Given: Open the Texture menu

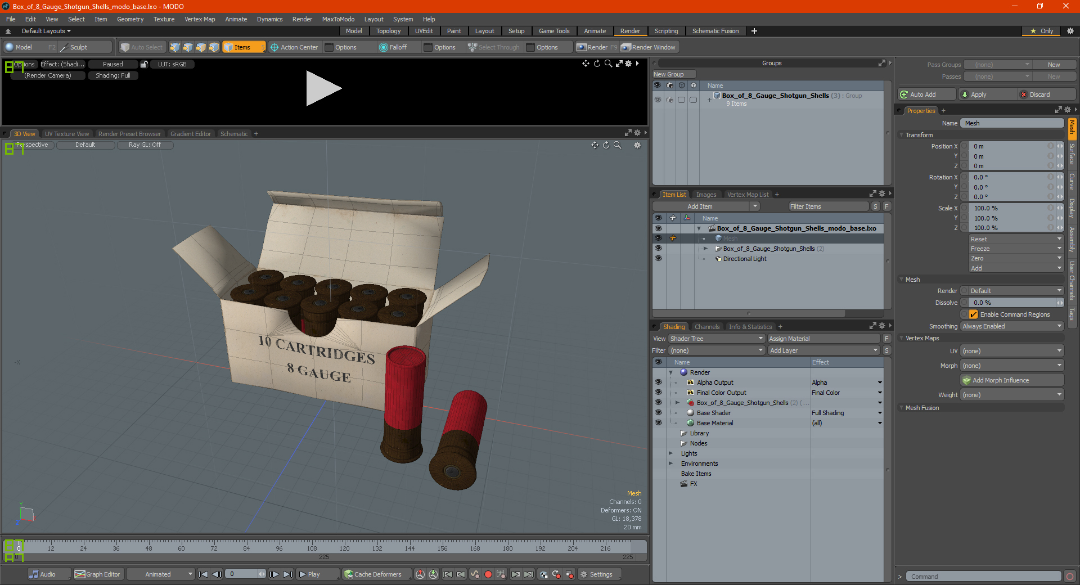Looking at the screenshot, I should (164, 19).
